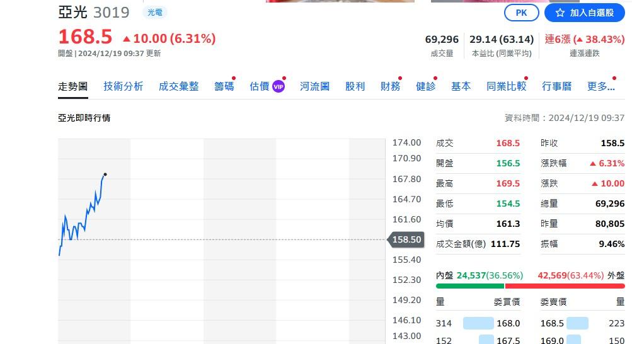Click ask volume bar for 223
Screen dimensions: 632x344
pos(577,323)
